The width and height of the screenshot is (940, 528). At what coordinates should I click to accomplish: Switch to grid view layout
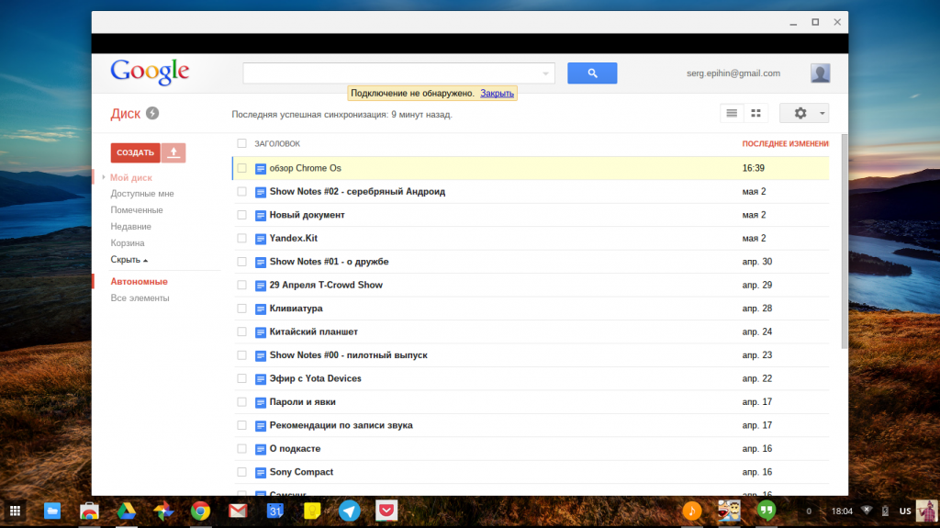756,113
